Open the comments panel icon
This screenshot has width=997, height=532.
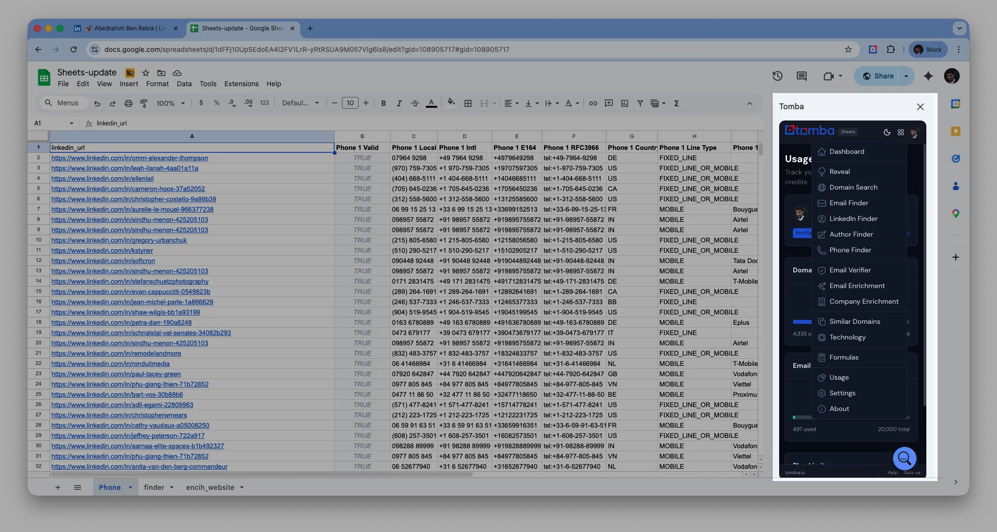click(802, 76)
